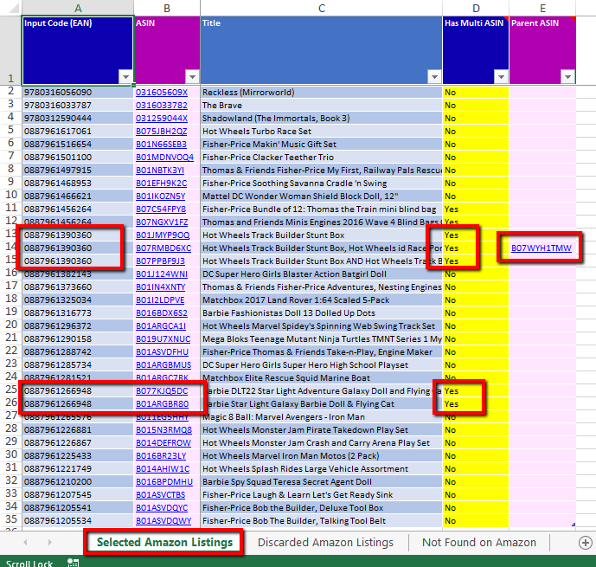Click the macro recording icon in status bar

click(x=73, y=563)
